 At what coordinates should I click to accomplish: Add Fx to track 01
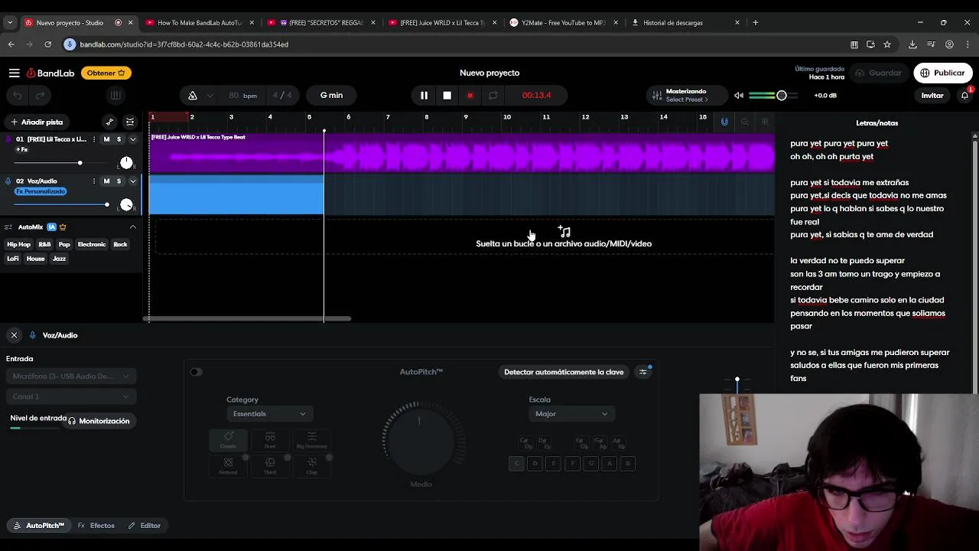click(21, 149)
